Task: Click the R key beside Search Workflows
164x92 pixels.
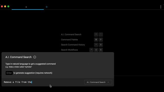Action: click(x=101, y=50)
